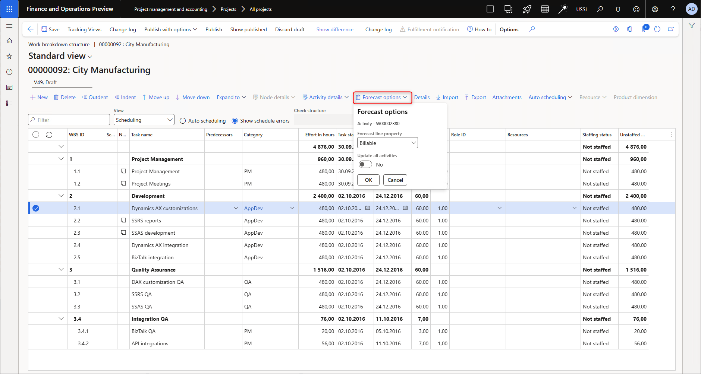Open Recent clock icon in sidebar

click(x=9, y=72)
